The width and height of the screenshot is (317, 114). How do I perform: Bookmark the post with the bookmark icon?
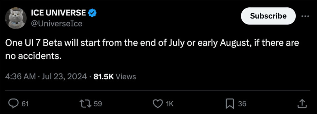pos(230,104)
